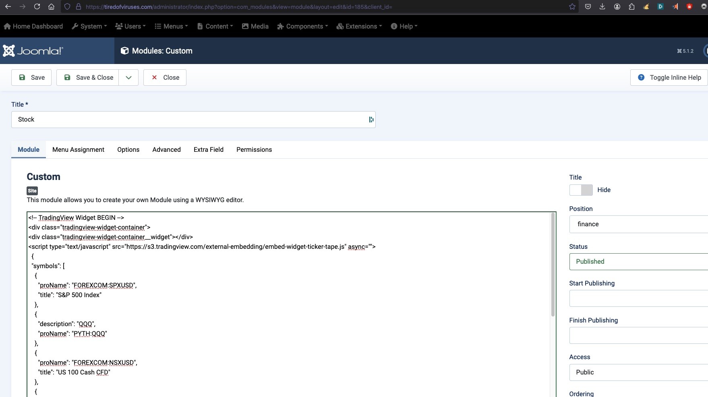This screenshot has width=708, height=397.
Task: Switch to the Permissions tab
Action: pos(254,150)
